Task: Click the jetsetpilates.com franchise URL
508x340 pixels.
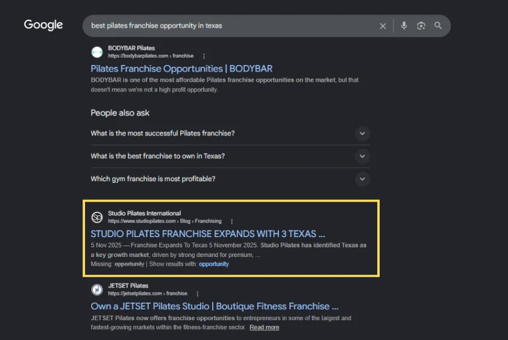Action: point(148,294)
